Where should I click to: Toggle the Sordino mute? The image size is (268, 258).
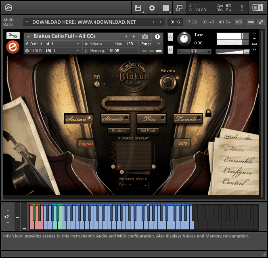(119, 131)
